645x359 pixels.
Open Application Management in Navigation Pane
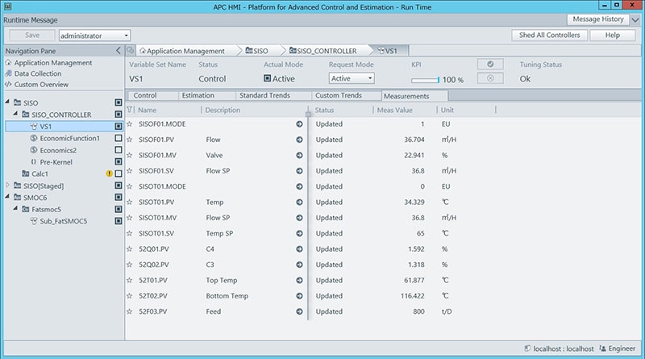click(x=53, y=63)
